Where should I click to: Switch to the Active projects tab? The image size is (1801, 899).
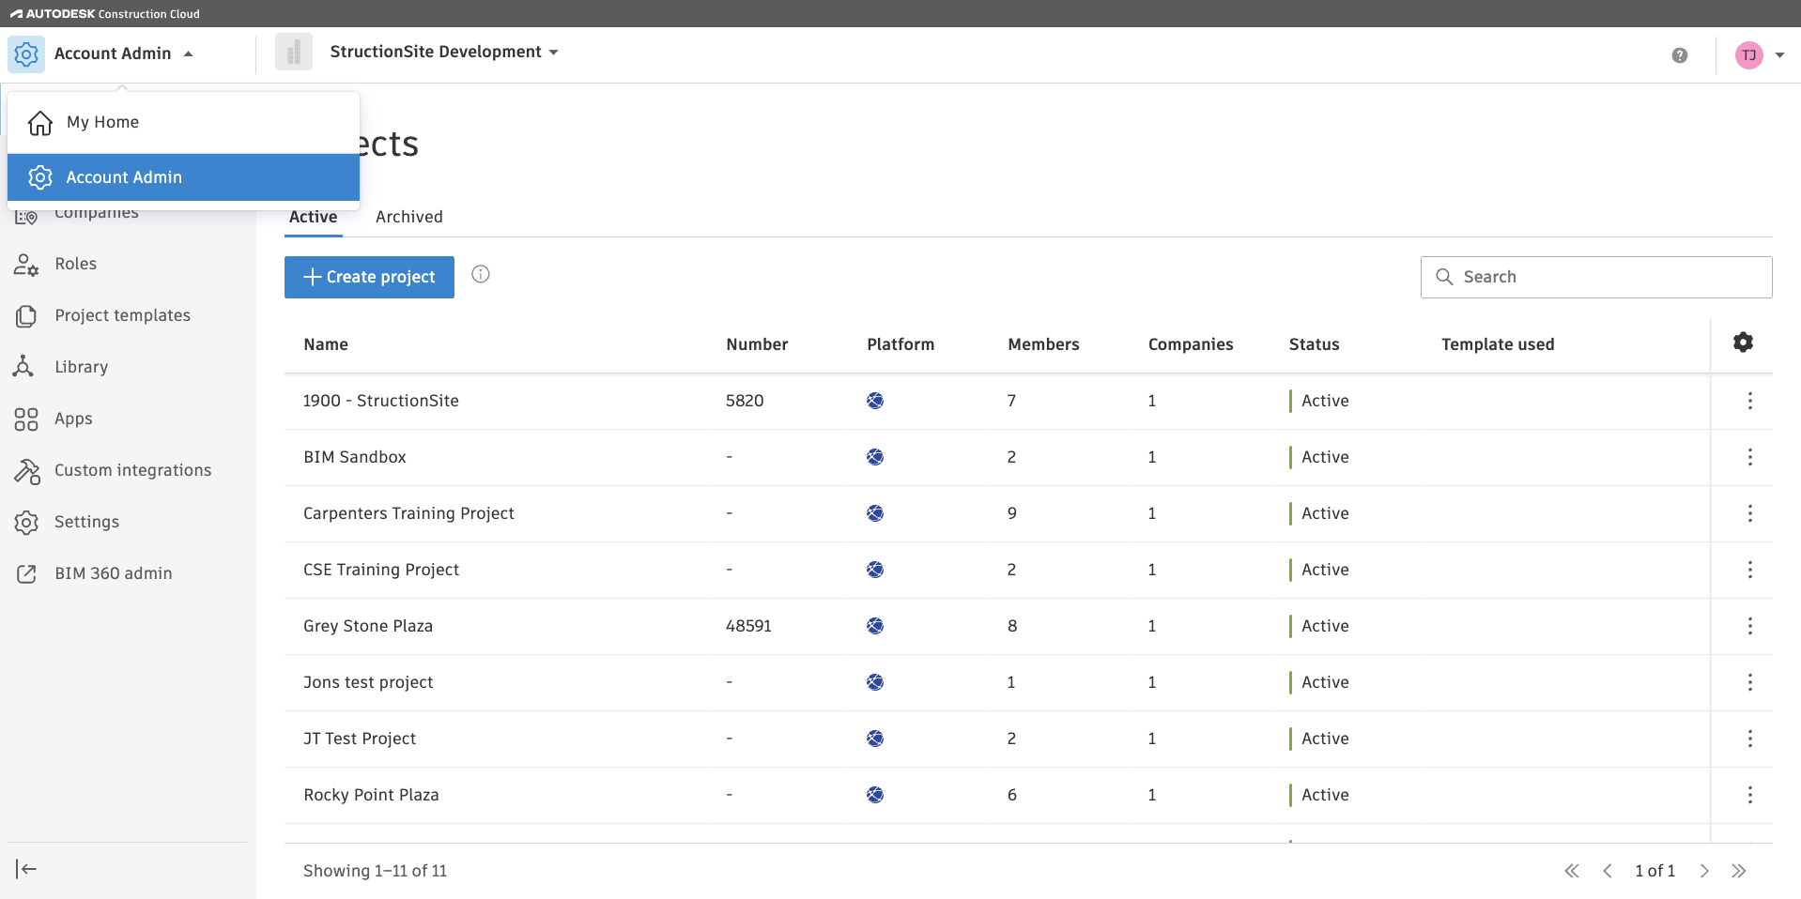[313, 217]
